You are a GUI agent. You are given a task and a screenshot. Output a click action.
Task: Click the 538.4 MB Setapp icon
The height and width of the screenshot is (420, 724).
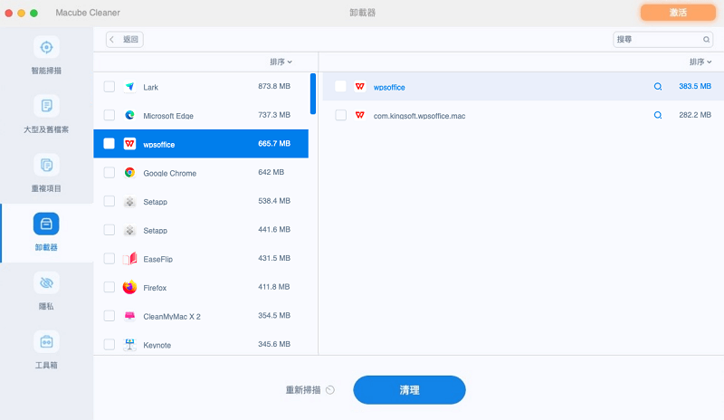pos(129,202)
